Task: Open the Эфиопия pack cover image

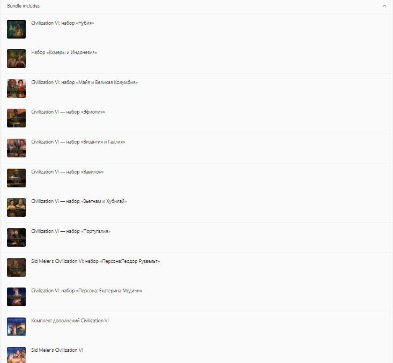Action: (x=16, y=118)
